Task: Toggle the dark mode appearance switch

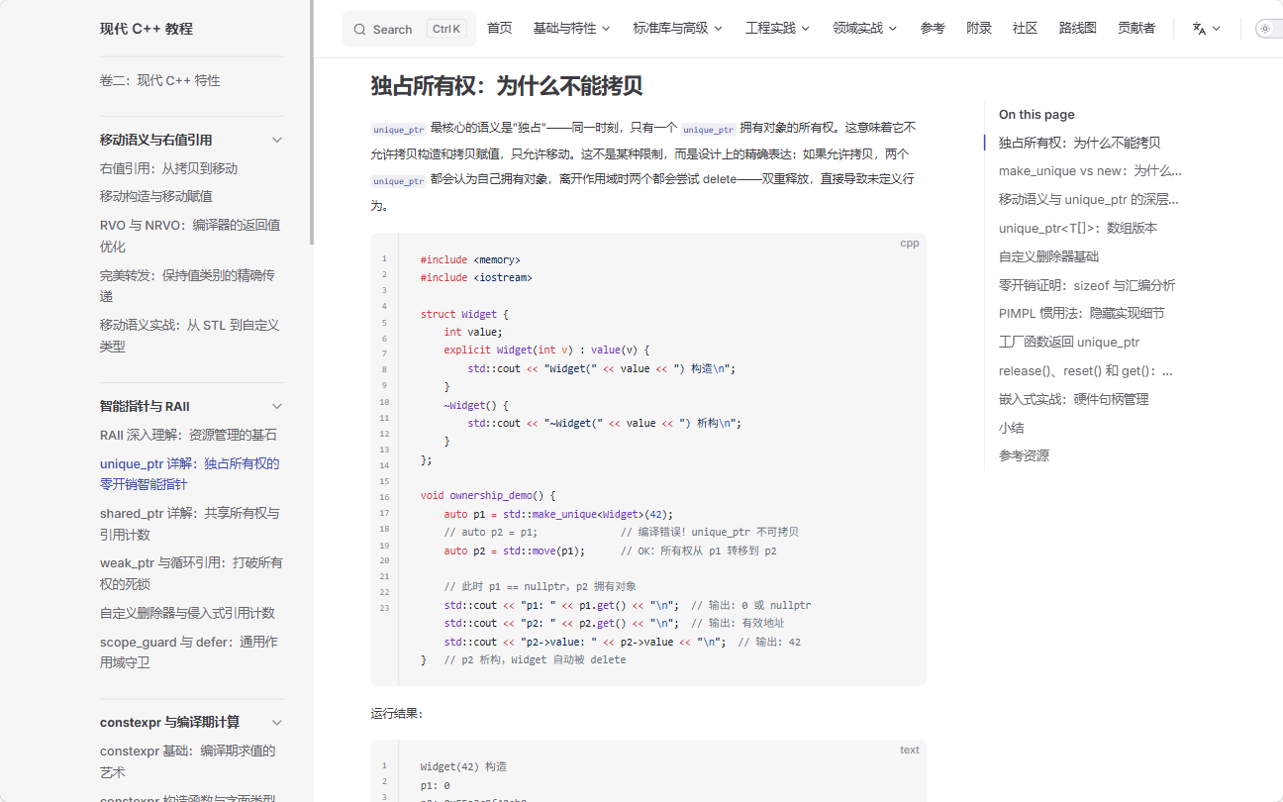Action: (1269, 29)
